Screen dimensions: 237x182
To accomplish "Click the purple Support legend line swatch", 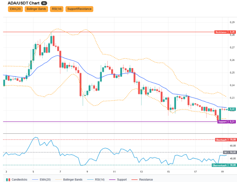I will click(x=112, y=180).
